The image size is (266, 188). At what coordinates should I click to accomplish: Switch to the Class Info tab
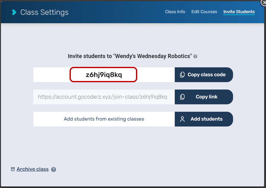[175, 12]
